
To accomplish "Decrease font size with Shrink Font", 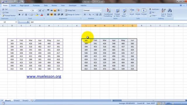I will (x=43, y=10).
